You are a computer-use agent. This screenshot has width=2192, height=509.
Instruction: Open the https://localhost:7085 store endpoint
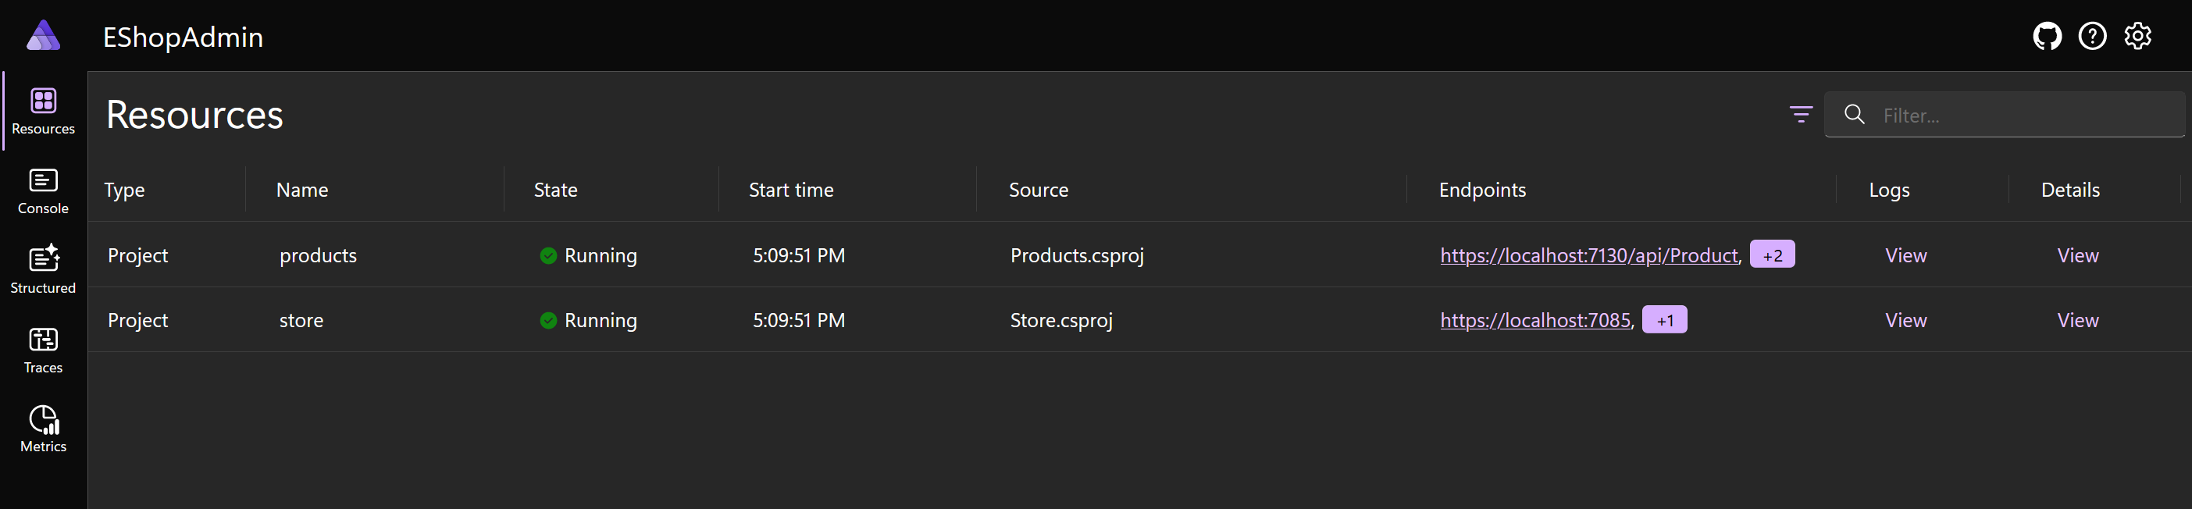(x=1535, y=320)
